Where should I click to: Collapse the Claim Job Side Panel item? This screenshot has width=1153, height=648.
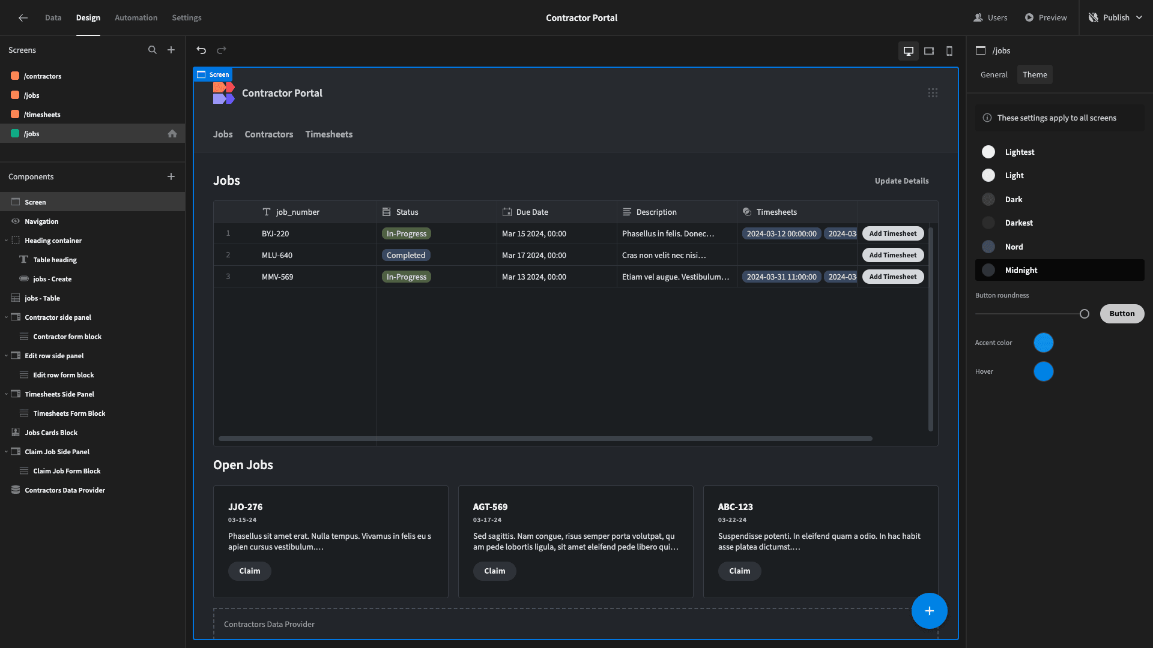[x=6, y=452]
